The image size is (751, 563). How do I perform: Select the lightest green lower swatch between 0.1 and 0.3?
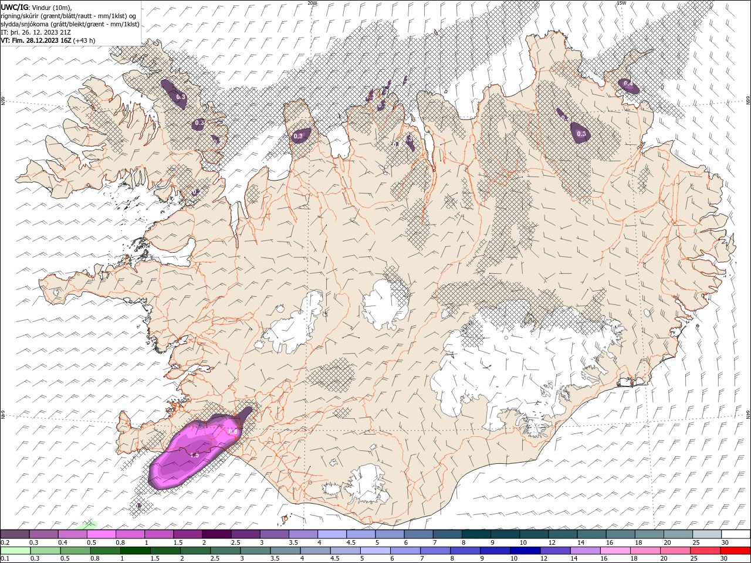[15, 551]
